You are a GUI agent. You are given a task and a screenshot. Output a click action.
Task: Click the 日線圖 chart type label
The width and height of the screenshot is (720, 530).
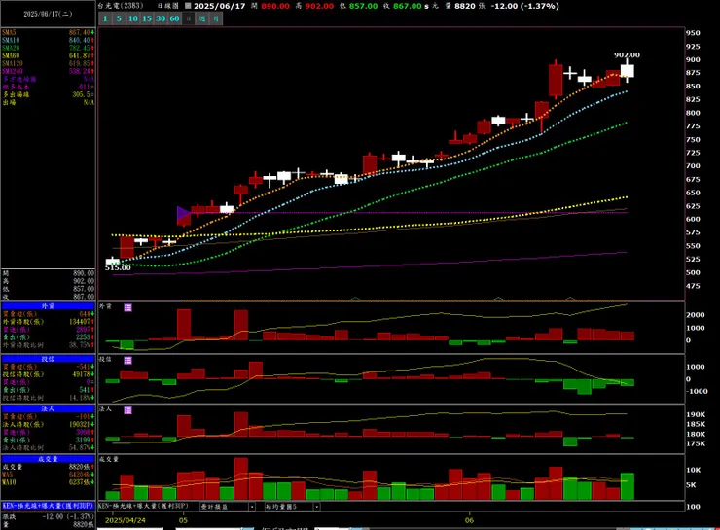[167, 6]
